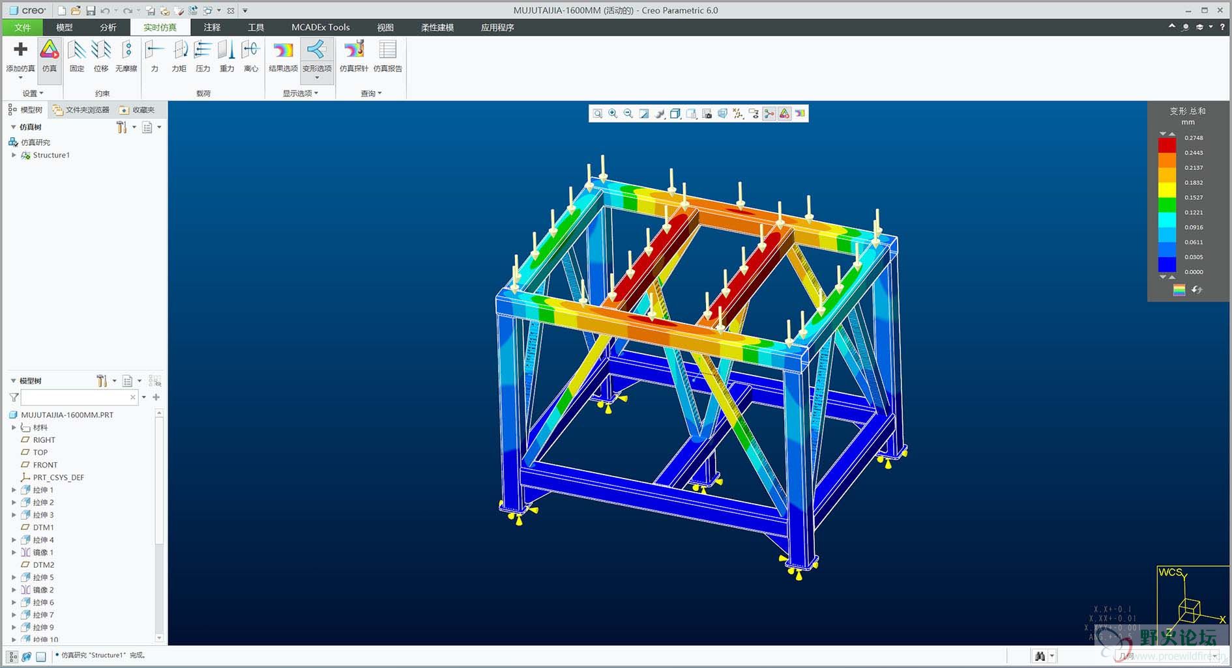The width and height of the screenshot is (1232, 668).
Task: Create a new file from quick access toolbar
Action: pyautogui.click(x=62, y=10)
